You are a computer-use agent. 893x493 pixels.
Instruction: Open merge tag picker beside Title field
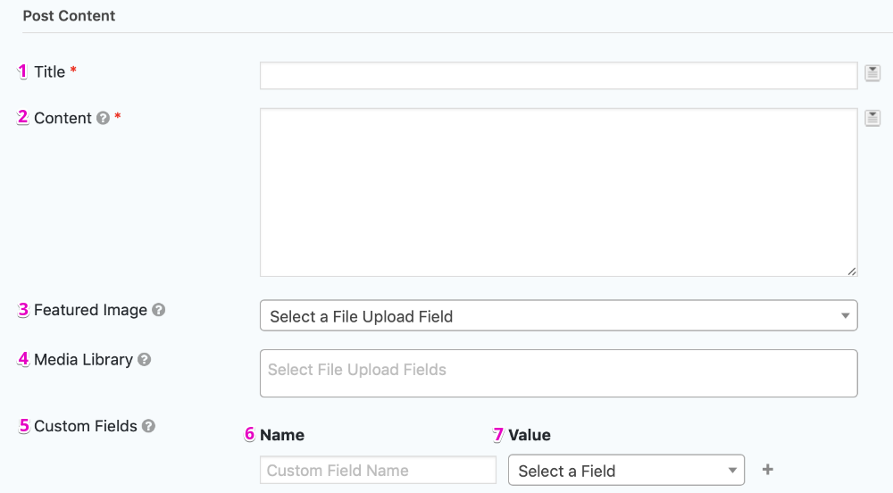872,73
